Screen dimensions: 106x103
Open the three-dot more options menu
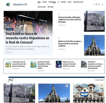click(94, 5)
